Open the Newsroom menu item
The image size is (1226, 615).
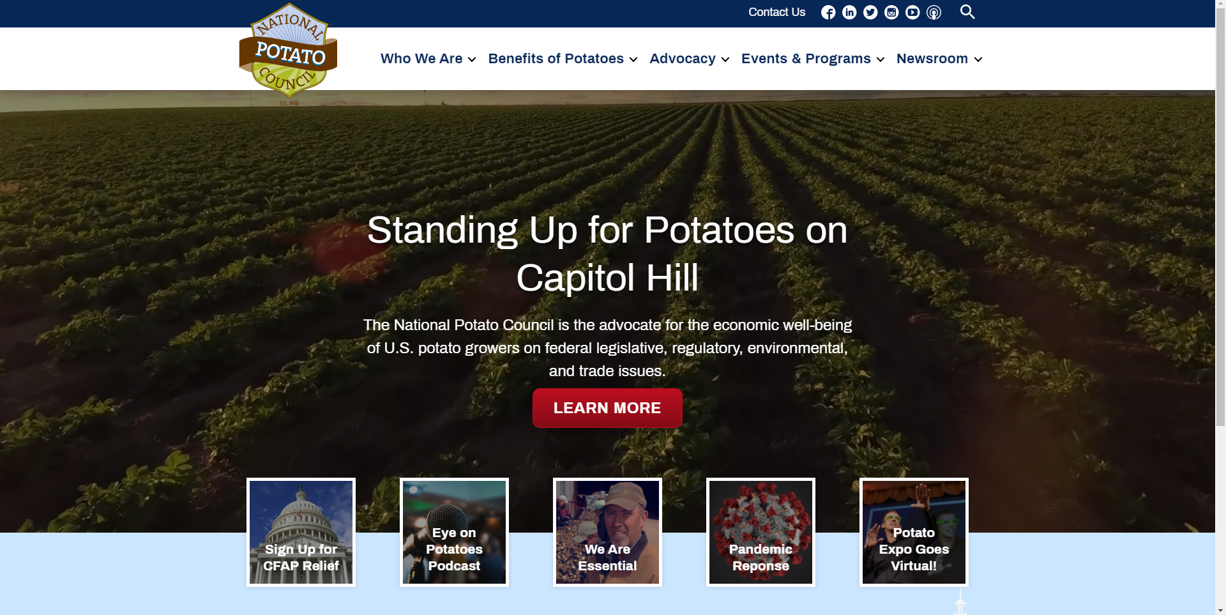point(932,59)
